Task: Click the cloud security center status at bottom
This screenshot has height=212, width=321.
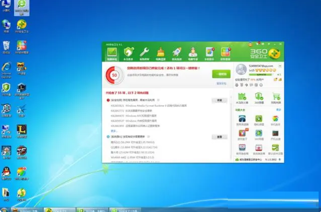Action: pos(248,160)
